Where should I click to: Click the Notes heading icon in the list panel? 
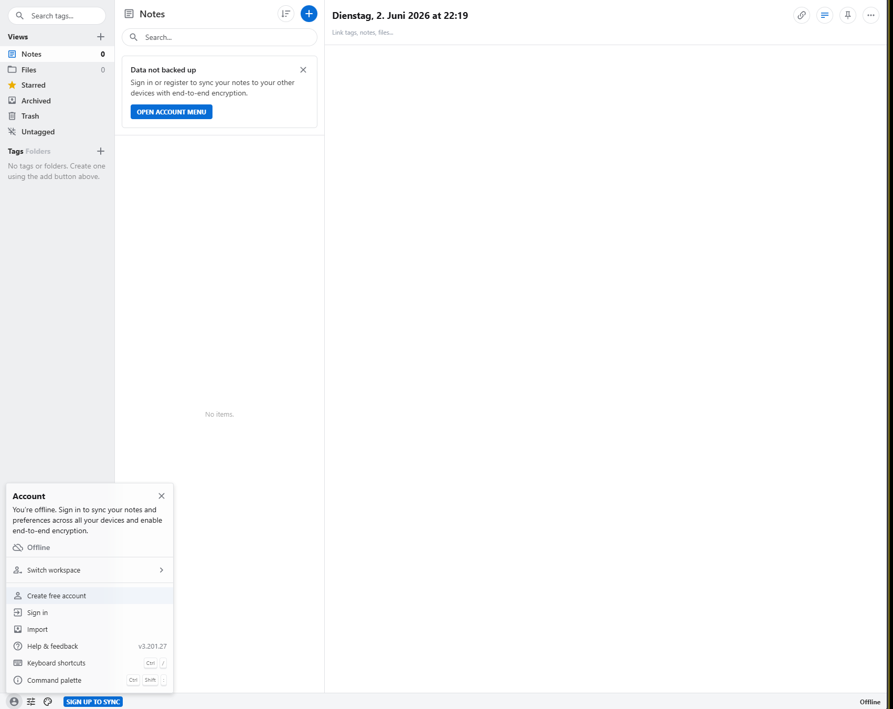point(129,14)
